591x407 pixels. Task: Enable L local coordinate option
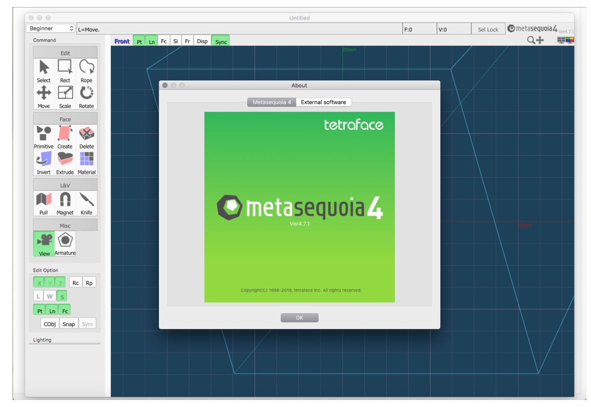(x=38, y=296)
